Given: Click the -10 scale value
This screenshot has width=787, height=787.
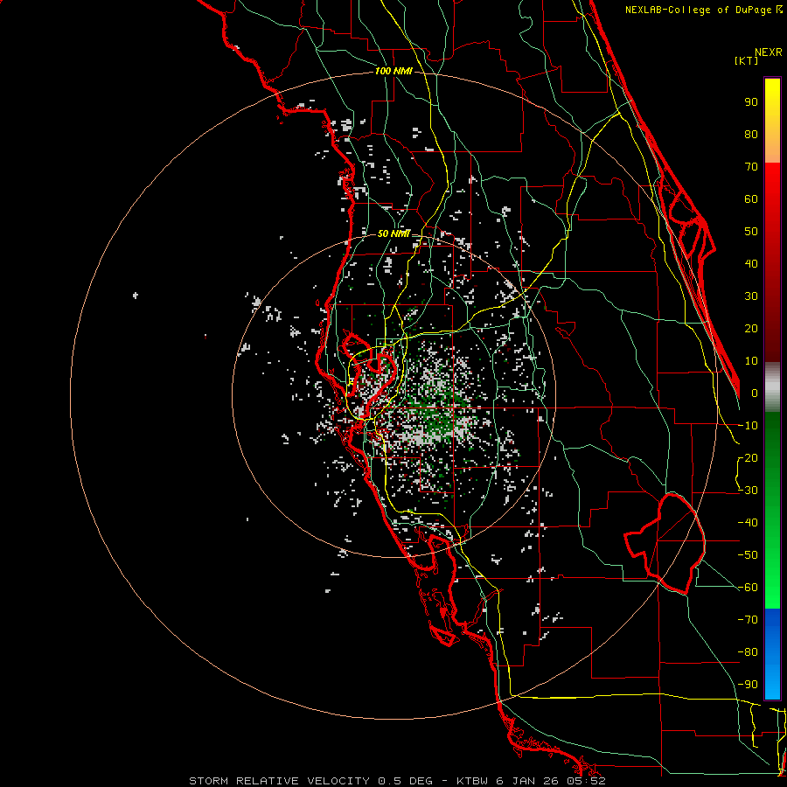Looking at the screenshot, I should coord(748,426).
